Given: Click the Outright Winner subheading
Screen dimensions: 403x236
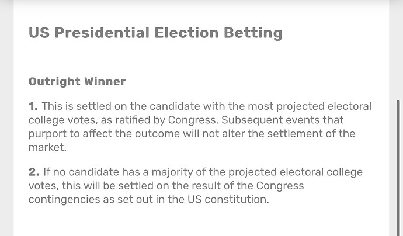Looking at the screenshot, I should tap(77, 81).
